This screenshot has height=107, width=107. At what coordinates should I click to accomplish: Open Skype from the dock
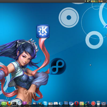point(45,104)
